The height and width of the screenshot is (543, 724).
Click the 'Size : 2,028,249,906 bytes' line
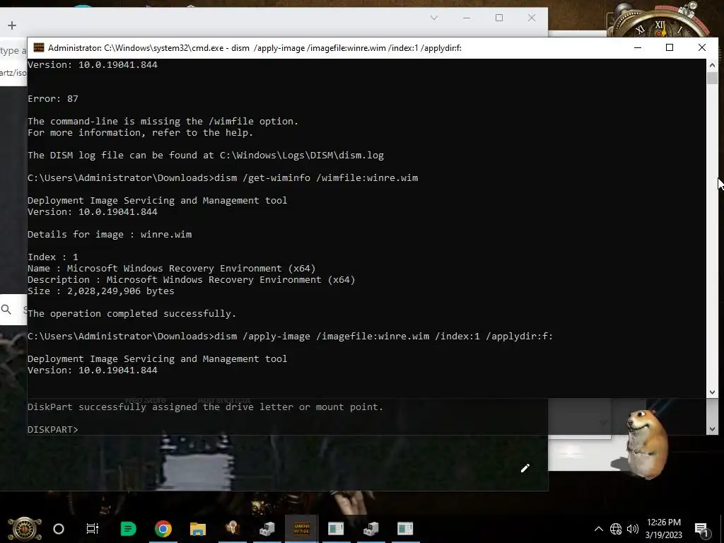pyautogui.click(x=100, y=291)
